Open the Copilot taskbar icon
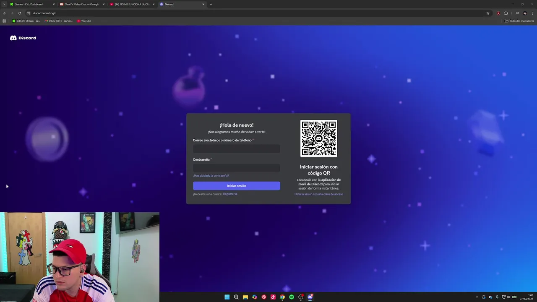 coord(255,297)
